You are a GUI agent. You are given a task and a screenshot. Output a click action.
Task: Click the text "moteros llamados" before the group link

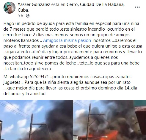click(21, 40)
